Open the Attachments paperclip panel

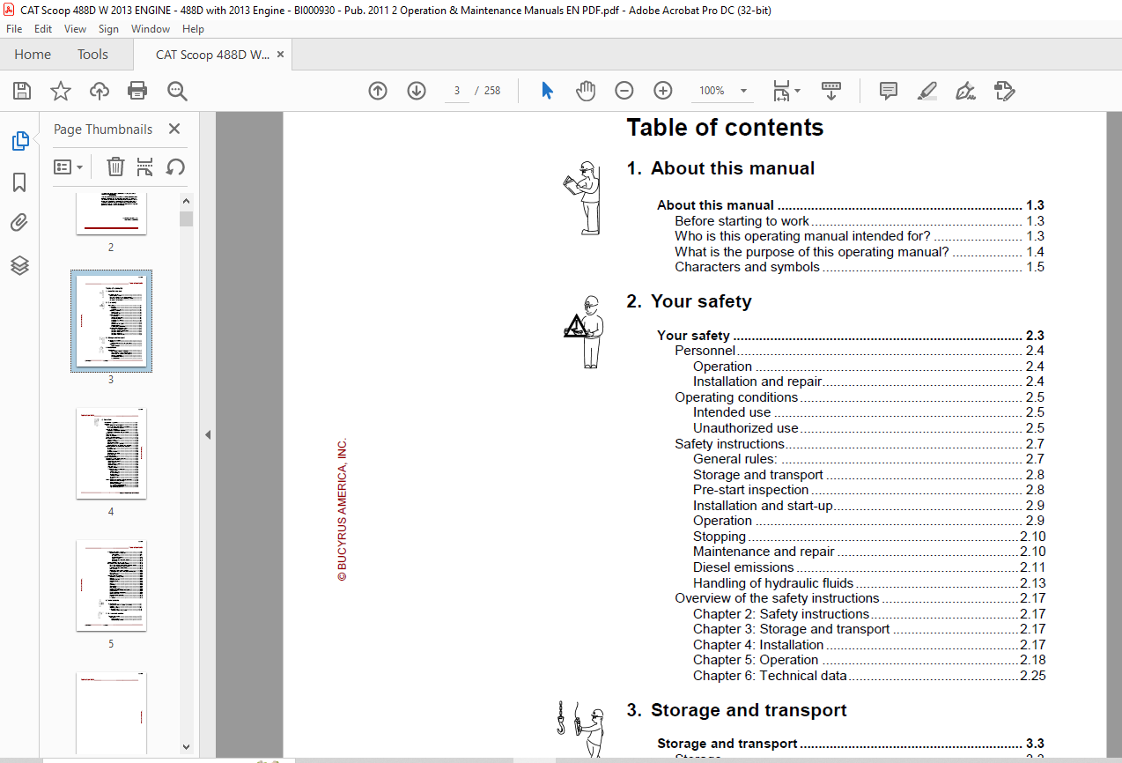19,223
